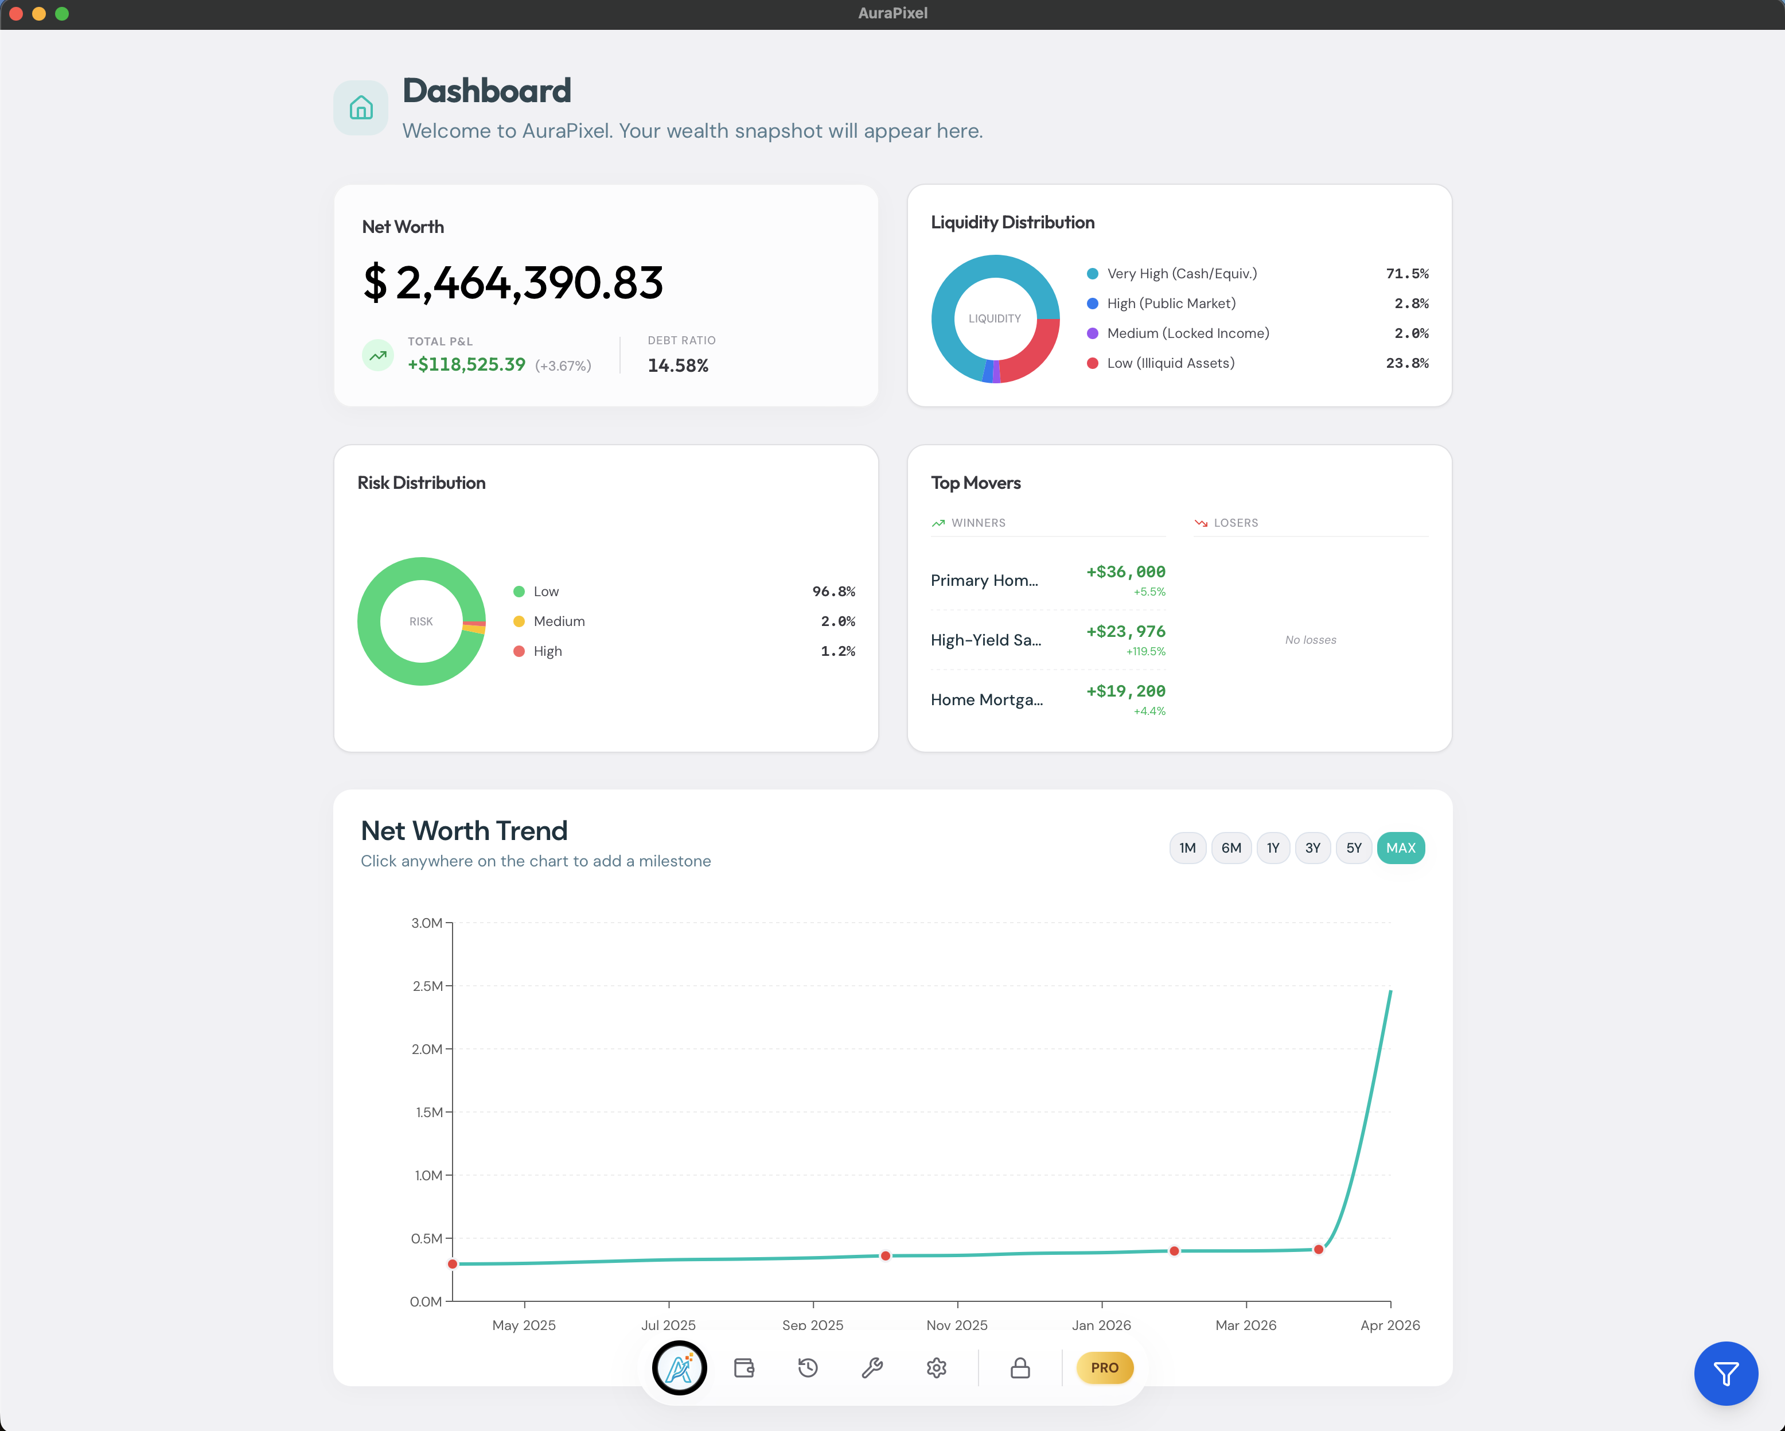Select the 3Y range option
1785x1431 pixels.
click(x=1313, y=847)
